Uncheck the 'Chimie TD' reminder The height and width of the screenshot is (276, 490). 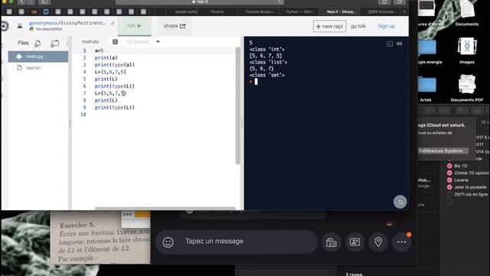[449, 173]
